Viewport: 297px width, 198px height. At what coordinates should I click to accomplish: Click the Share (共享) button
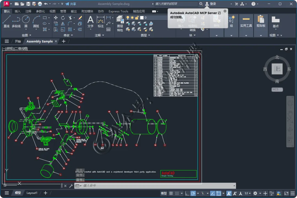coord(71,4)
